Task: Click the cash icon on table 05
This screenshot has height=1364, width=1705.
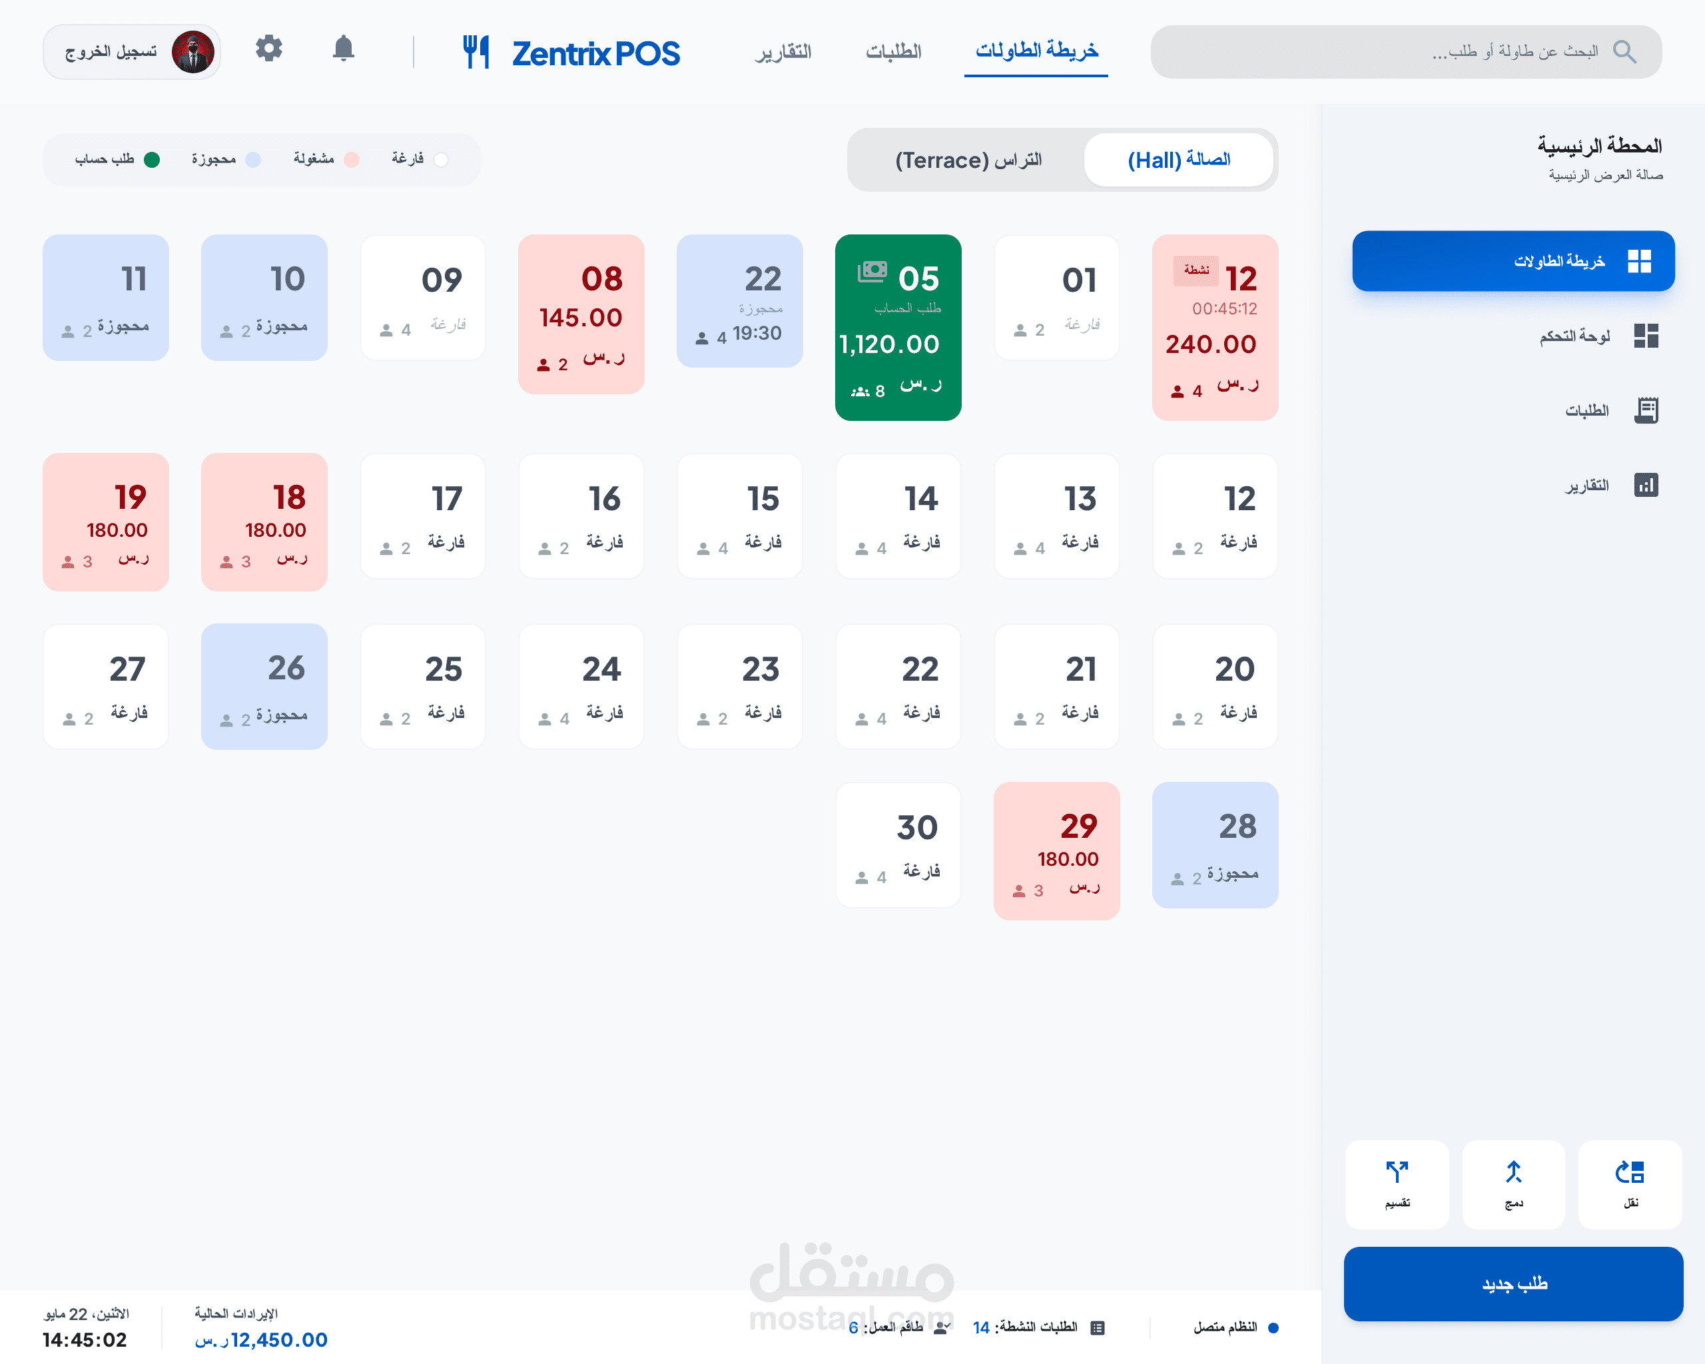Action: click(872, 272)
